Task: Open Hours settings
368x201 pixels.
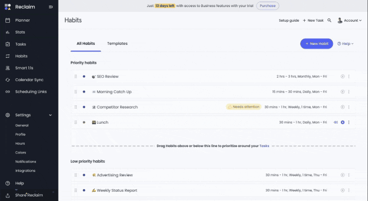Action: [20, 143]
